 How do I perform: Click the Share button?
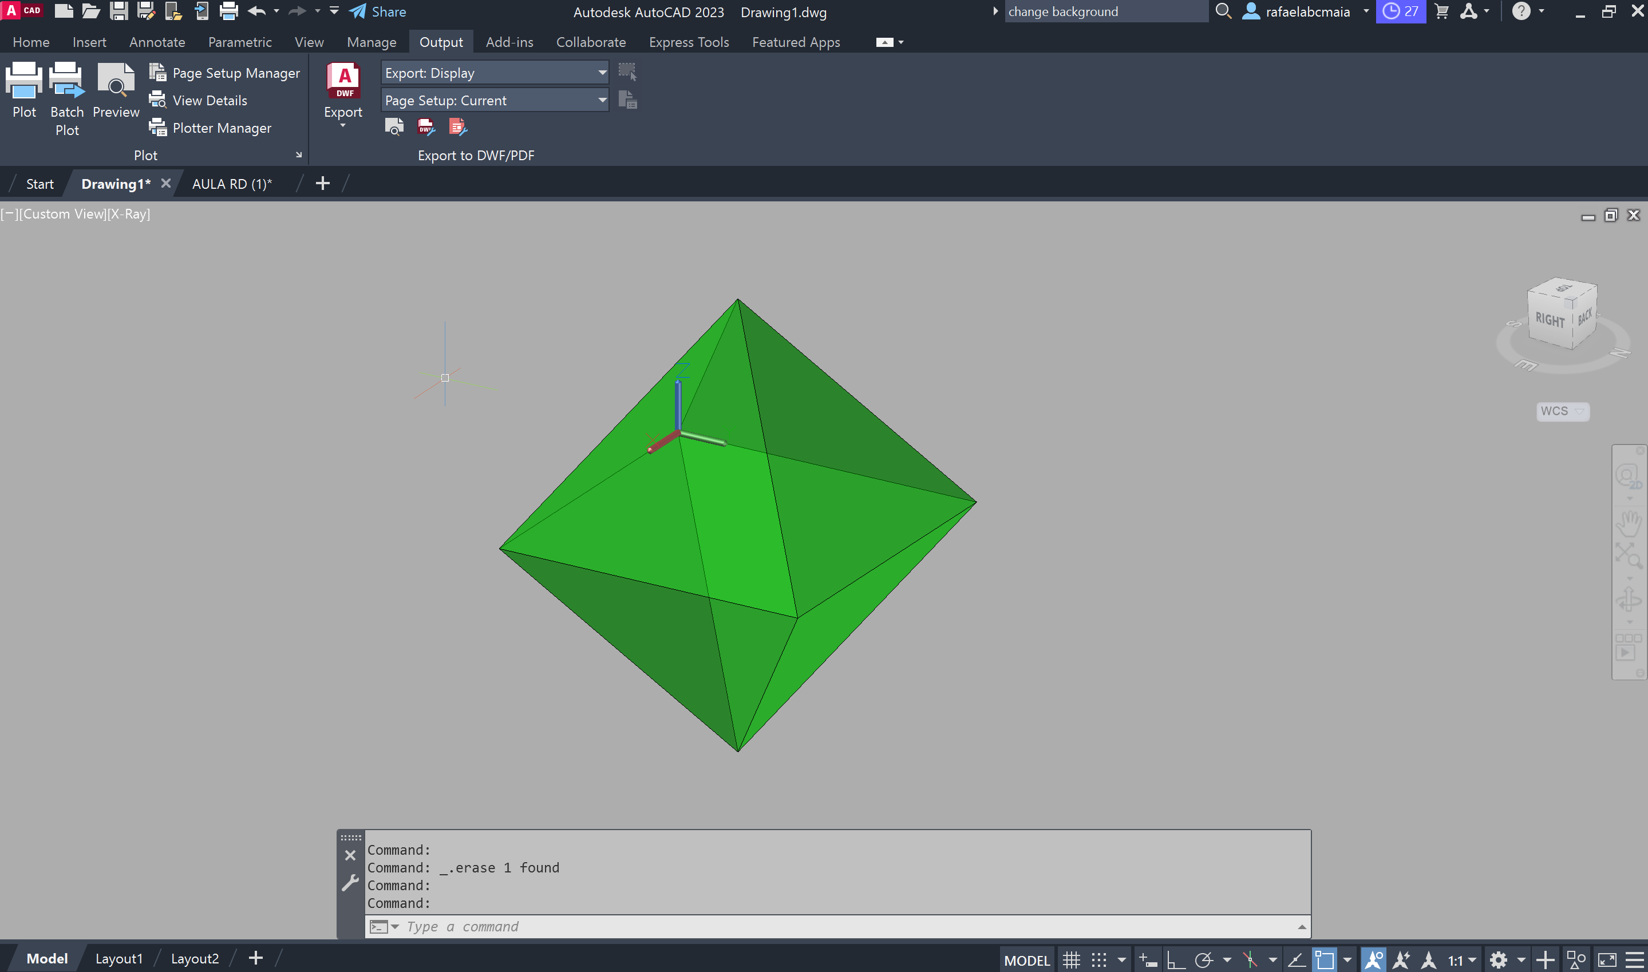click(378, 12)
